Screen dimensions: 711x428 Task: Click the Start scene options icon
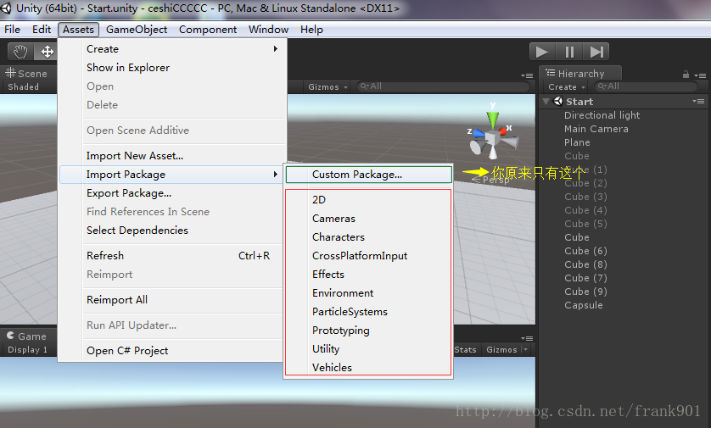pos(698,101)
